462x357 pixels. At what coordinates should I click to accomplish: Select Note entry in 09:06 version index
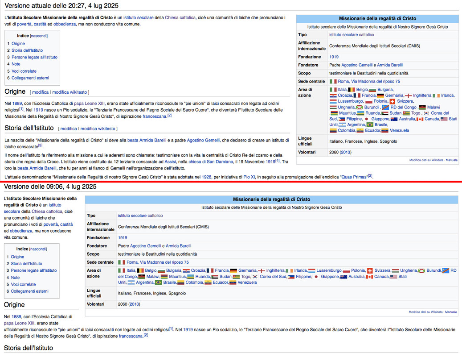pyautogui.click(x=15, y=278)
